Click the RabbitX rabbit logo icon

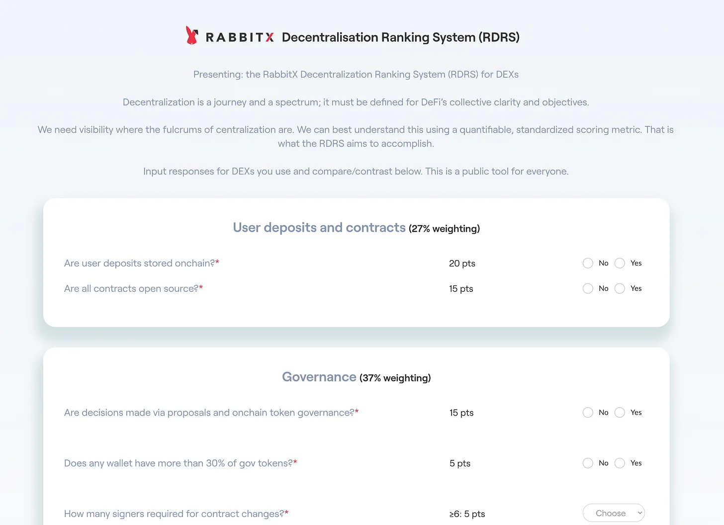pyautogui.click(x=191, y=35)
